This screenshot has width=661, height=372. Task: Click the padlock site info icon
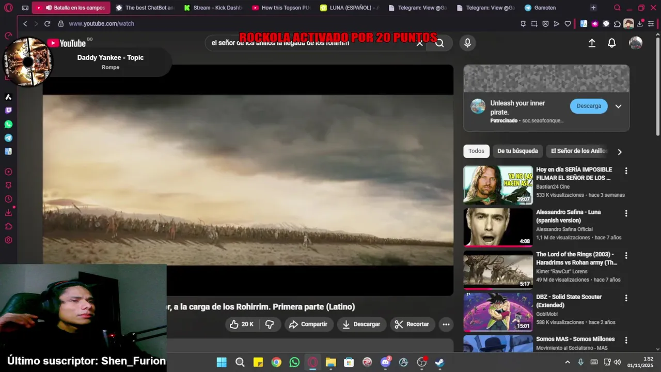61,24
